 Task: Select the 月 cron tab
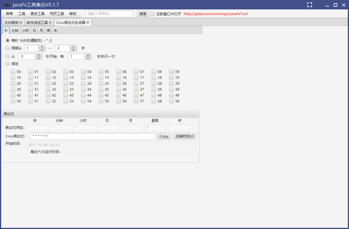41,30
